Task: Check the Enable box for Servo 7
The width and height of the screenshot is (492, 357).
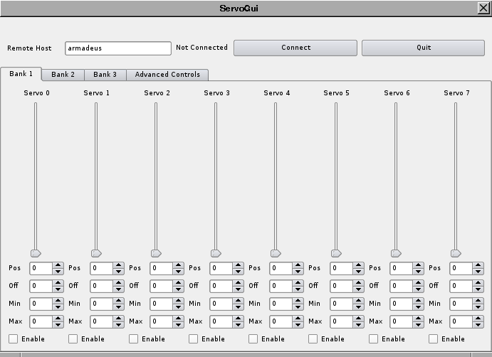Action: (434, 339)
